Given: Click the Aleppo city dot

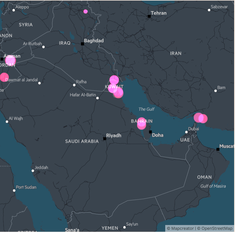Looking at the screenshot, I should [x=14, y=10].
